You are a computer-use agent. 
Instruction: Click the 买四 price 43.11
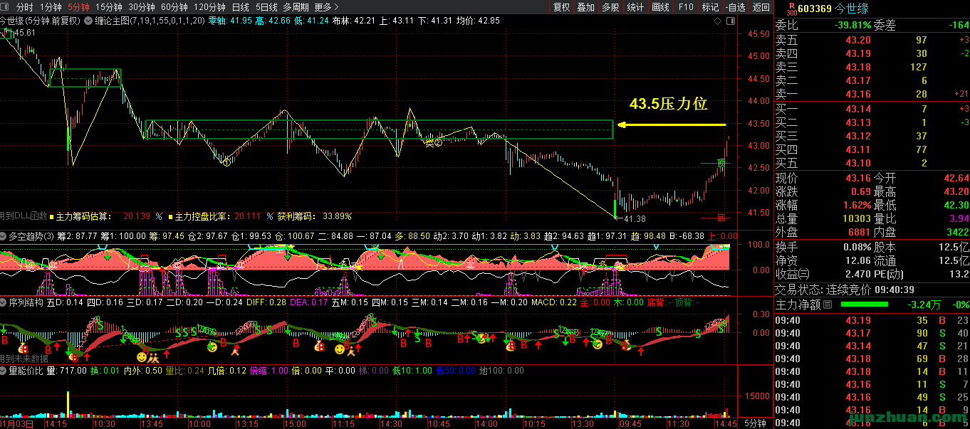point(858,149)
